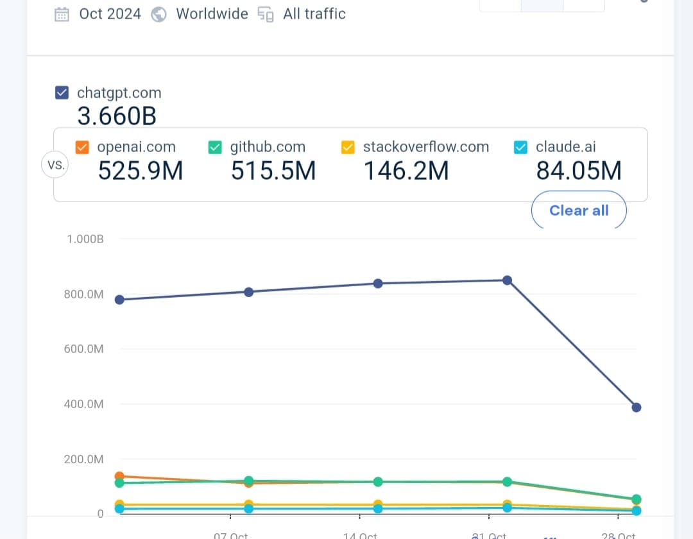Image resolution: width=693 pixels, height=539 pixels.
Task: Toggle the openai.com series checkbox
Action: pos(82,148)
